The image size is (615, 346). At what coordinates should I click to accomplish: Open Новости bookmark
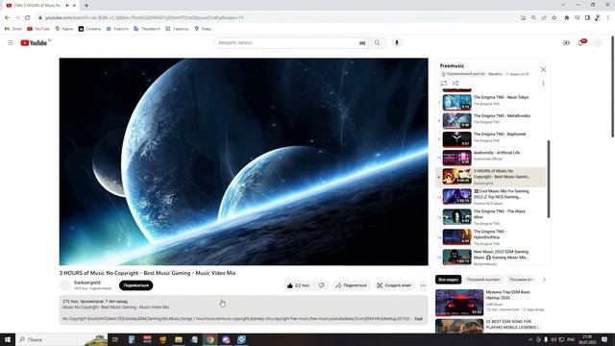pos(117,29)
